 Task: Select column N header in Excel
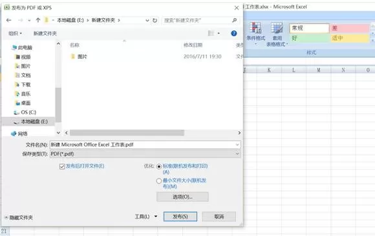pyautogui.click(x=343, y=70)
